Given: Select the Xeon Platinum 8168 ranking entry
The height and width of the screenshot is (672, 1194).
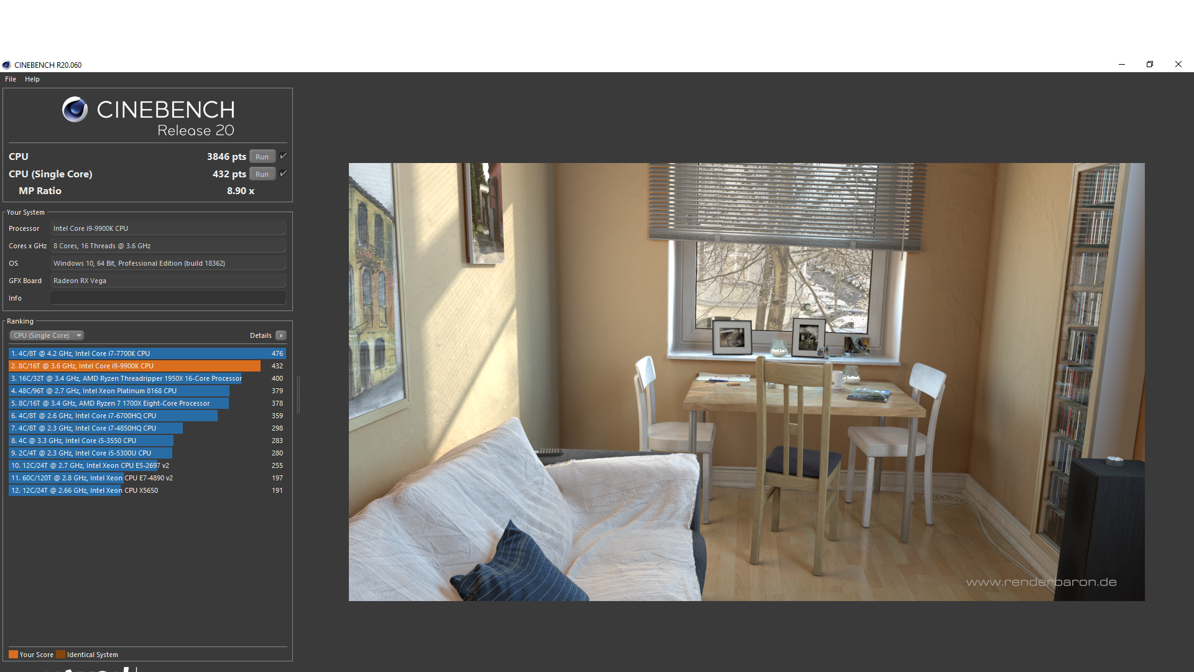Looking at the screenshot, I should coord(118,391).
